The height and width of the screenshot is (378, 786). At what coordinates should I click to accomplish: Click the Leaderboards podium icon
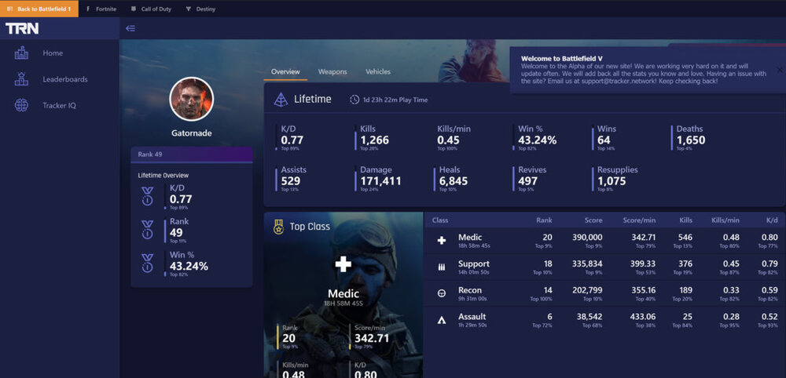(x=21, y=79)
